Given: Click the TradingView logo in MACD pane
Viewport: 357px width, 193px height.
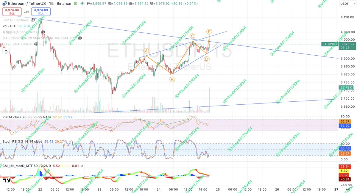Looking at the screenshot, I should coord(7,180).
